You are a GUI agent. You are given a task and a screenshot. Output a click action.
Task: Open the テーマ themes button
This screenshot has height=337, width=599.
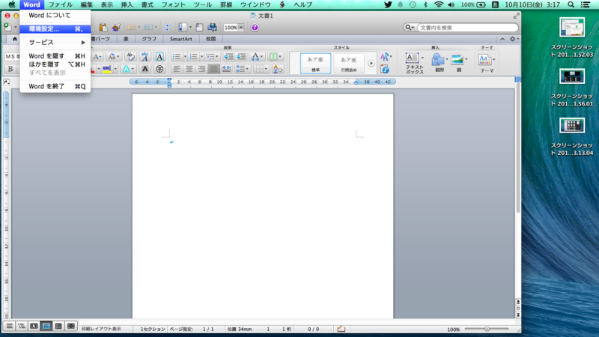(487, 63)
